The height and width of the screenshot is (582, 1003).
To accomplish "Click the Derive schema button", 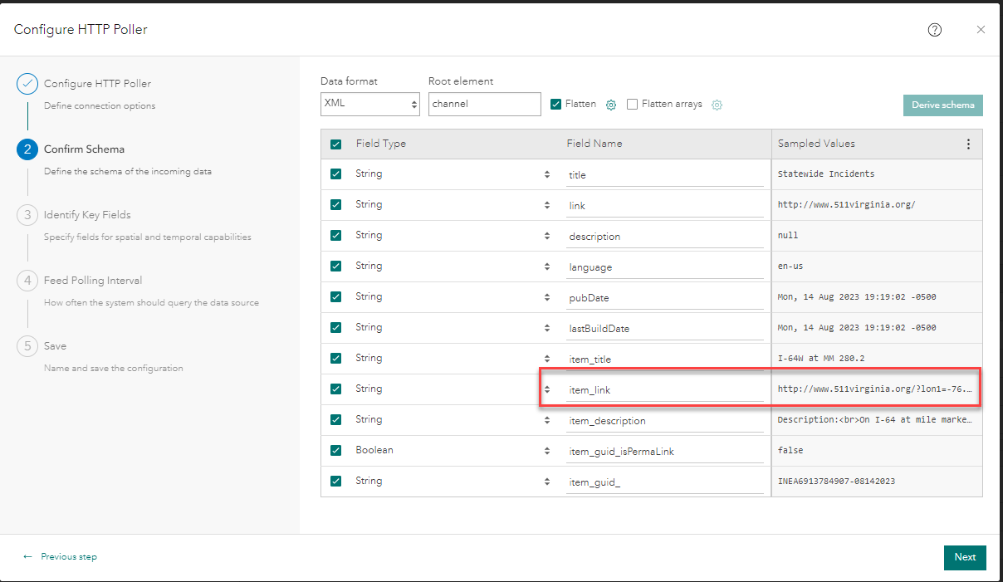I will (x=943, y=105).
